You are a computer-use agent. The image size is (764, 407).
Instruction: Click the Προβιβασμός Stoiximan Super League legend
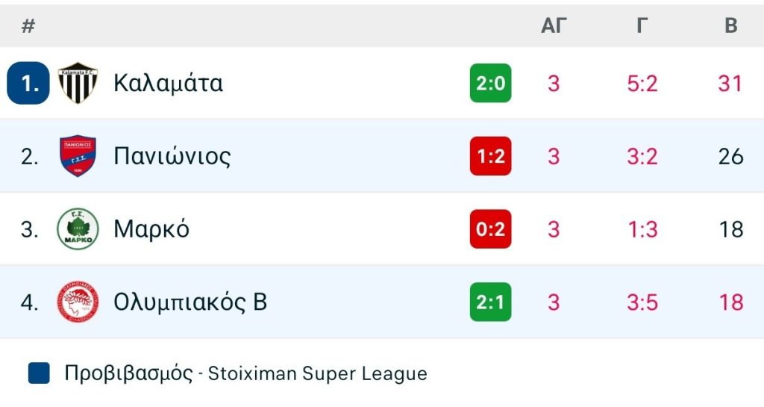coord(246,373)
